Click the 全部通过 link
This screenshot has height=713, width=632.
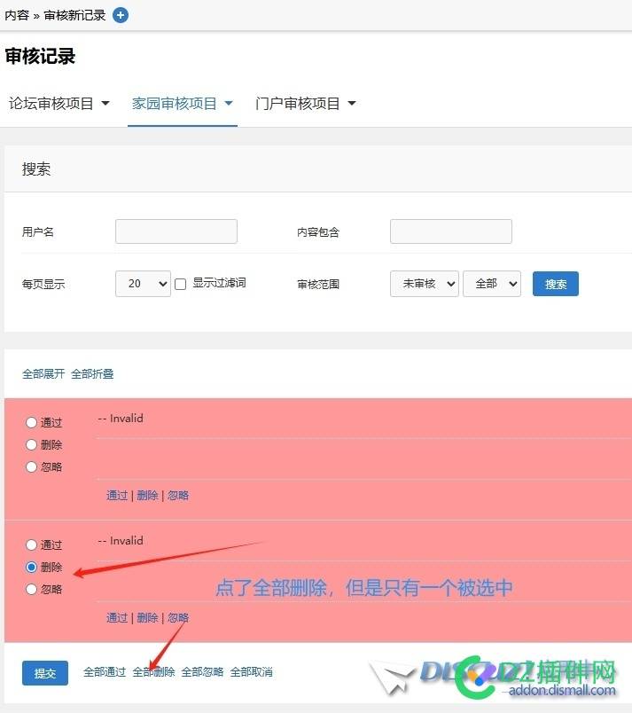click(x=105, y=672)
